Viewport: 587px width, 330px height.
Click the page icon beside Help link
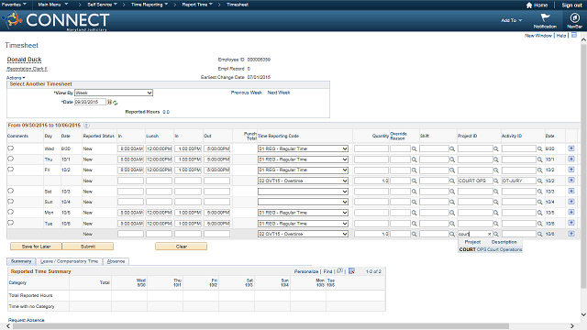pyautogui.click(x=574, y=35)
